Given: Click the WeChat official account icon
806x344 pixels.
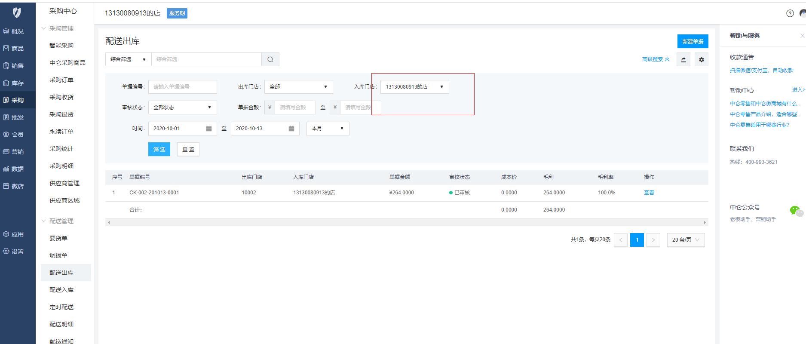Looking at the screenshot, I should click(x=796, y=211).
